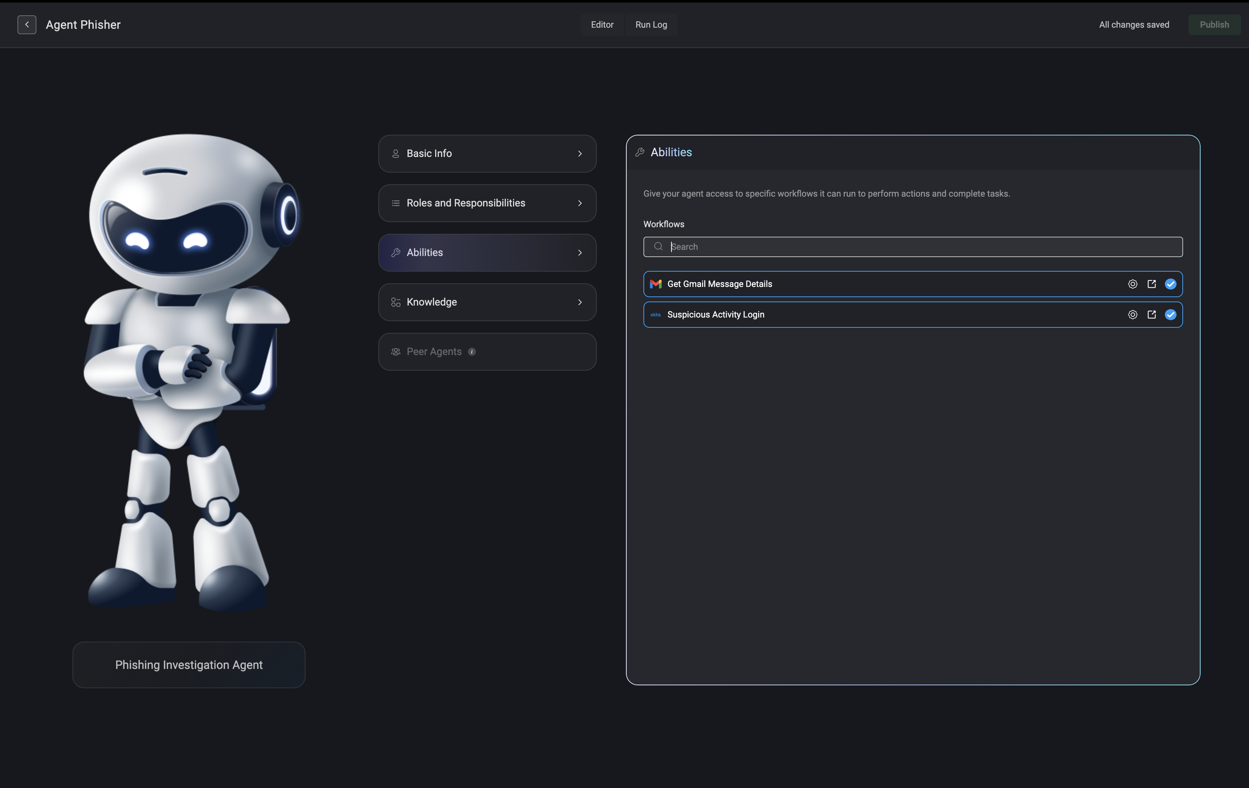Viewport: 1249px width, 788px height.
Task: Uncheck Get Gmail Message Details workflow
Action: point(1170,284)
